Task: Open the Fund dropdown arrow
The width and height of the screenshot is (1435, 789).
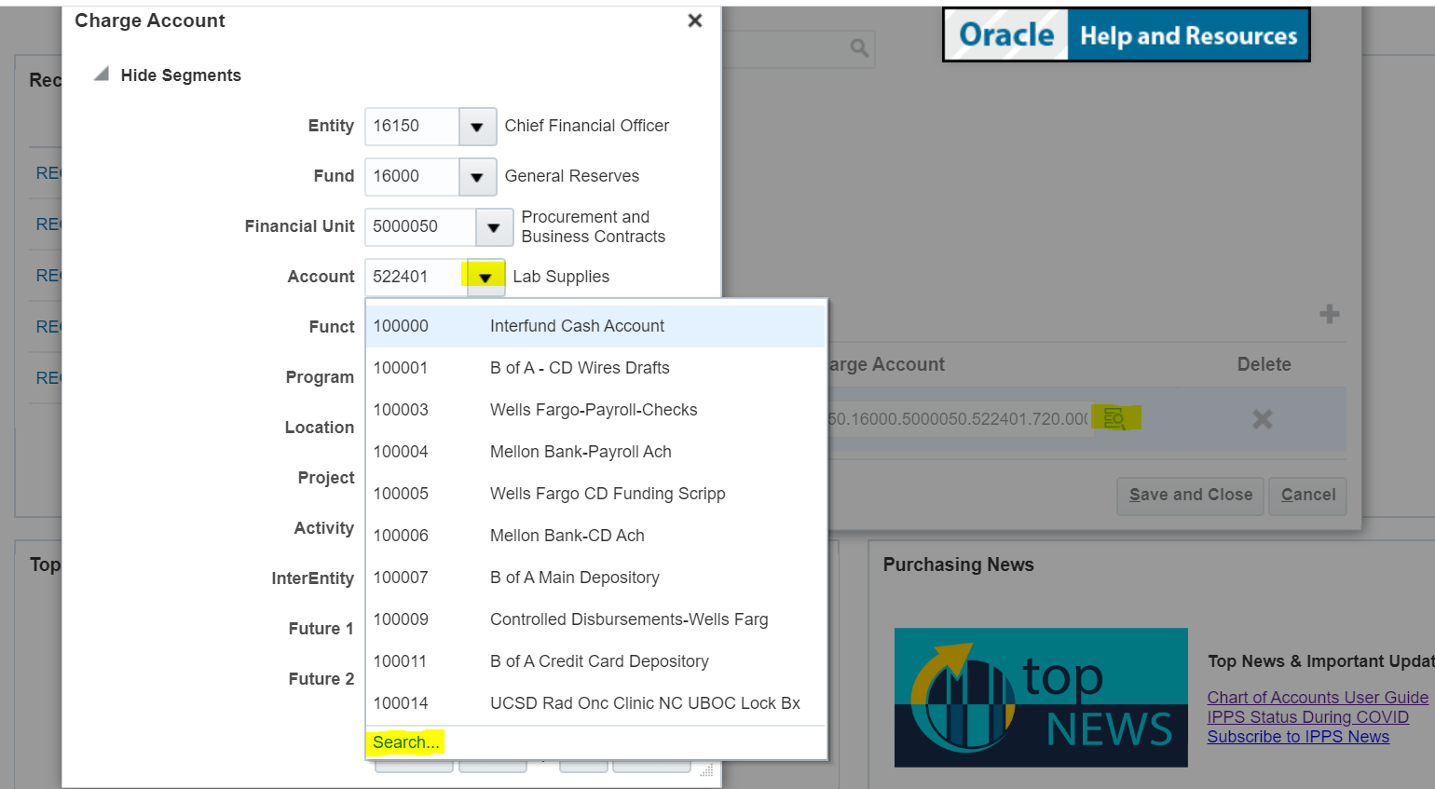Action: [477, 177]
